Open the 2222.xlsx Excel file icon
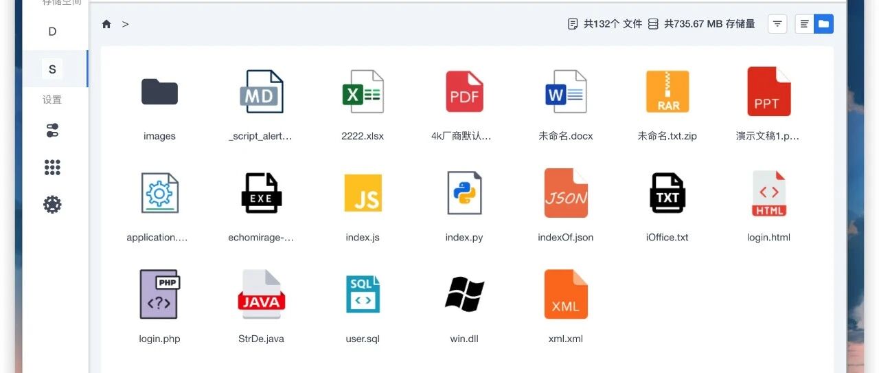879x373 pixels. click(363, 91)
